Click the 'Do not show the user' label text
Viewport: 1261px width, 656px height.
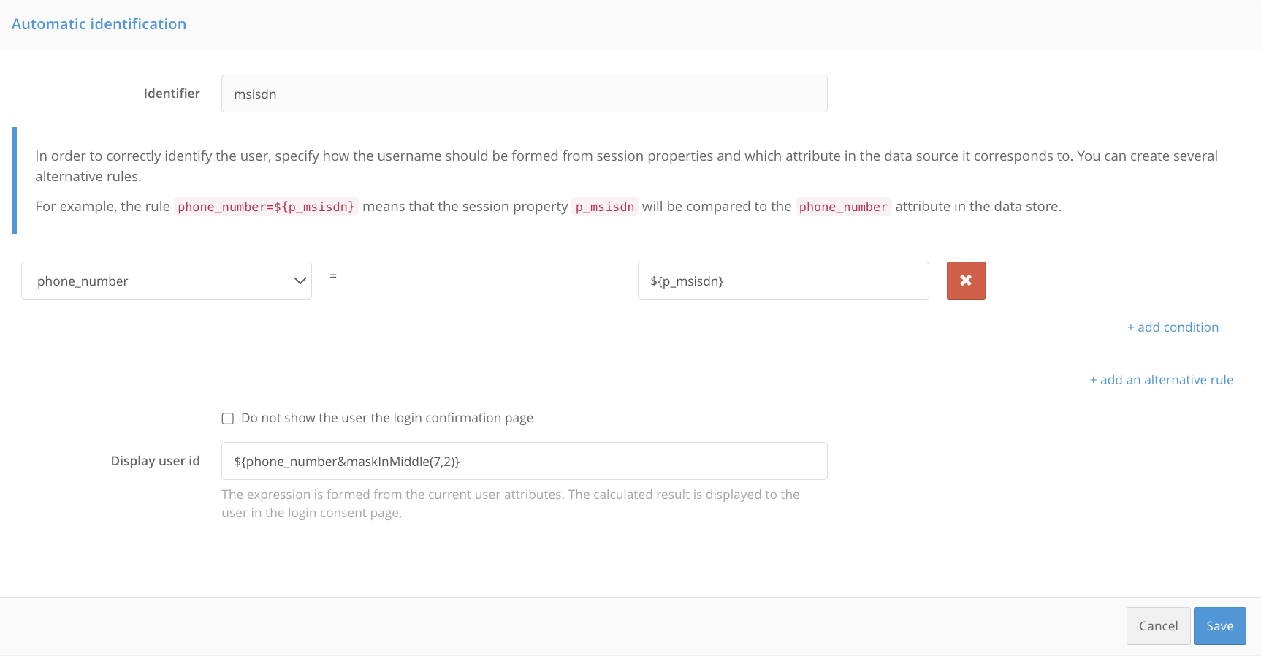click(387, 418)
